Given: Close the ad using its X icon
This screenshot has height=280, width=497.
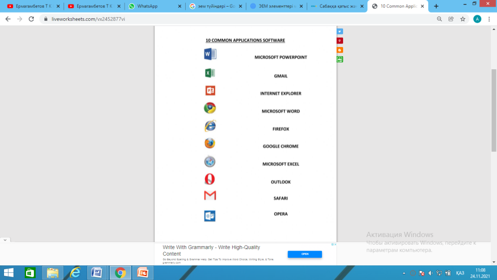Looking at the screenshot, I should (x=336, y=245).
